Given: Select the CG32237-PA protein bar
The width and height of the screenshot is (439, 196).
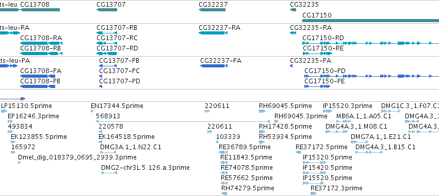Looking at the screenshot, I should click(x=214, y=66).
